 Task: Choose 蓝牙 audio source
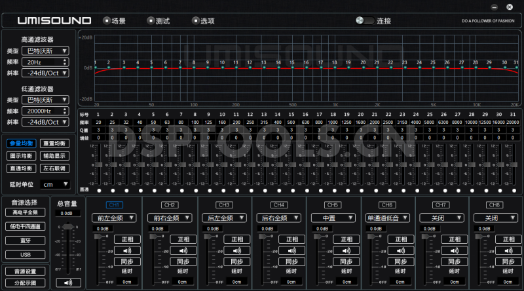[x=26, y=241]
